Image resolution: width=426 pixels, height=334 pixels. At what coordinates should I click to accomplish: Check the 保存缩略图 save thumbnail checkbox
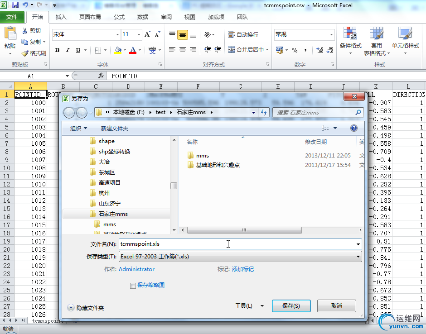(133, 286)
